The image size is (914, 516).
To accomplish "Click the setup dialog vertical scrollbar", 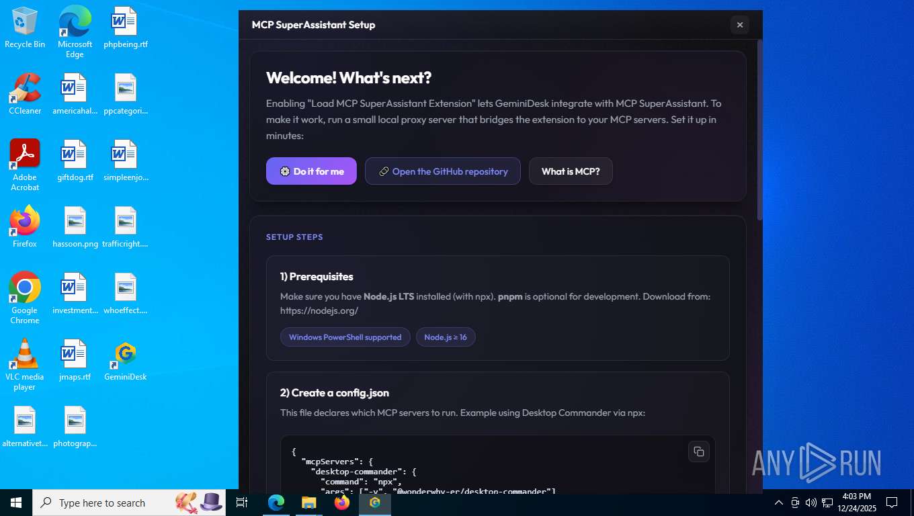I will pos(760,130).
